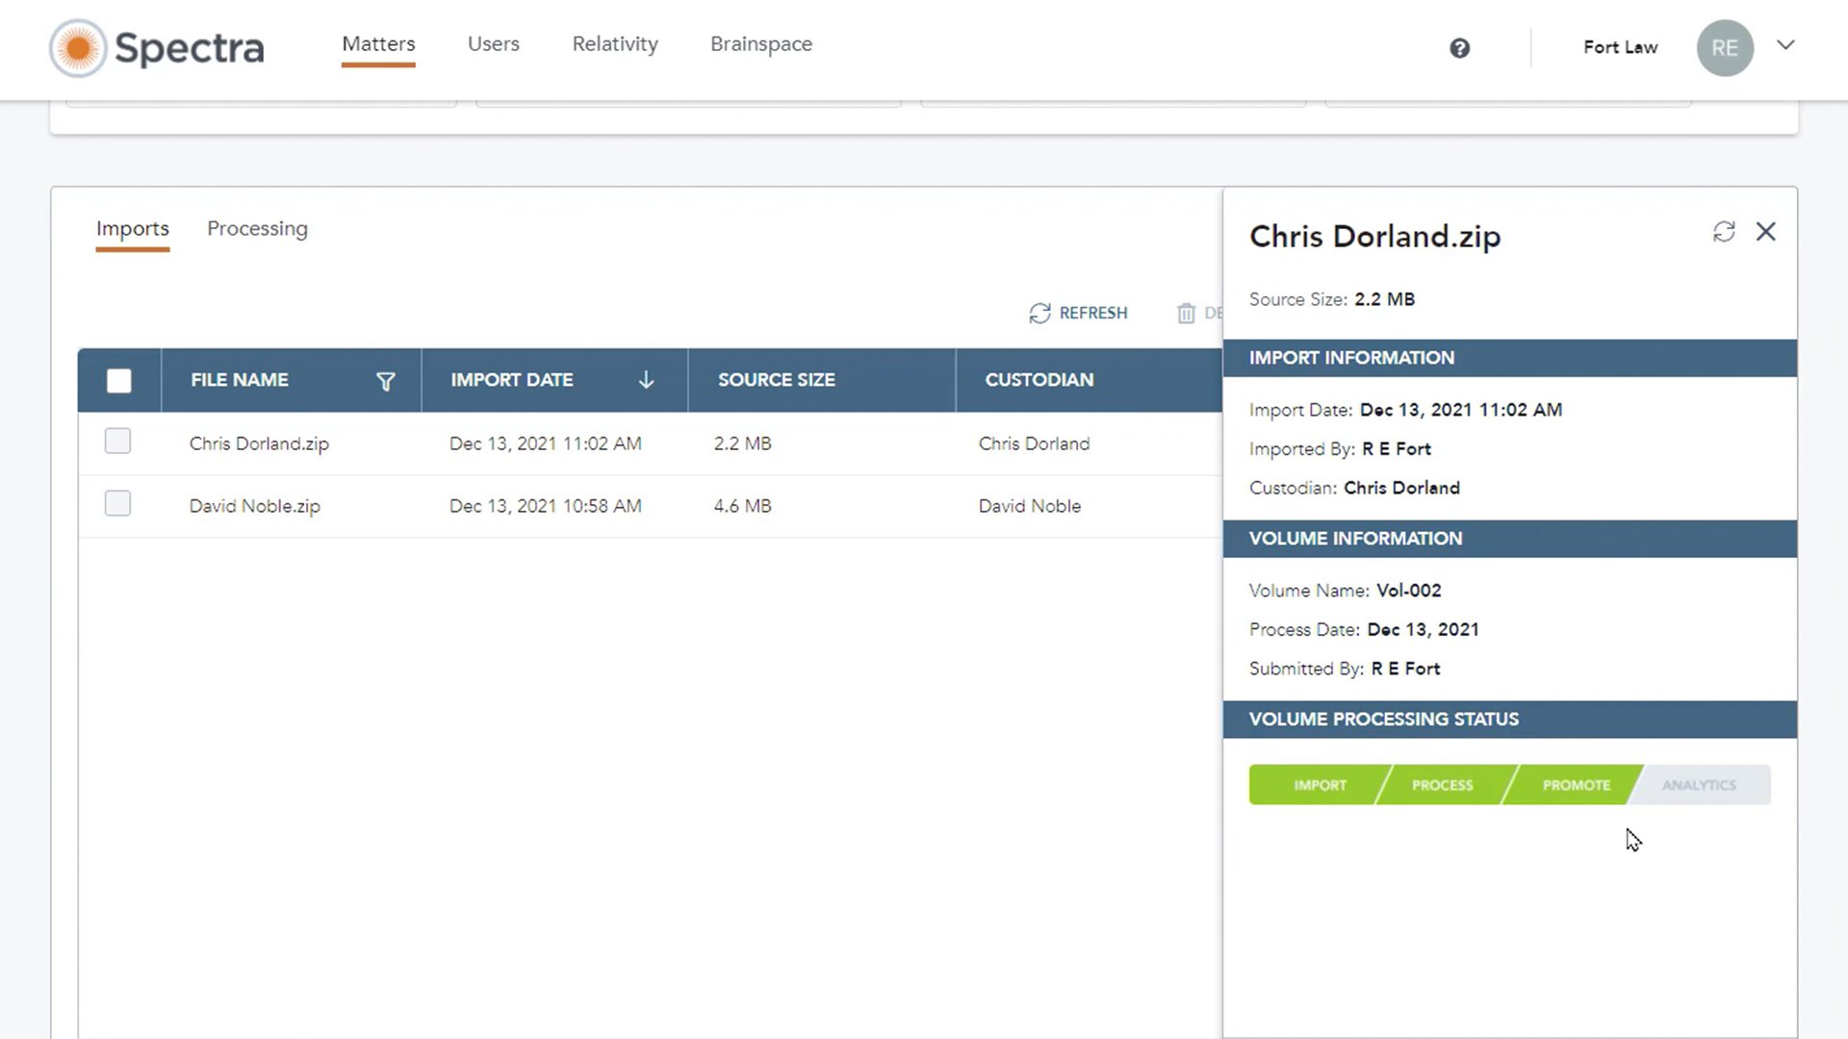Check the Chris Dorland.zip row checkbox
This screenshot has width=1848, height=1039.
pyautogui.click(x=117, y=442)
